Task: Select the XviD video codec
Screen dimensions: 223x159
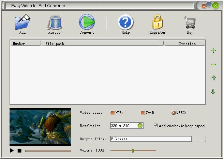Action: (x=143, y=113)
